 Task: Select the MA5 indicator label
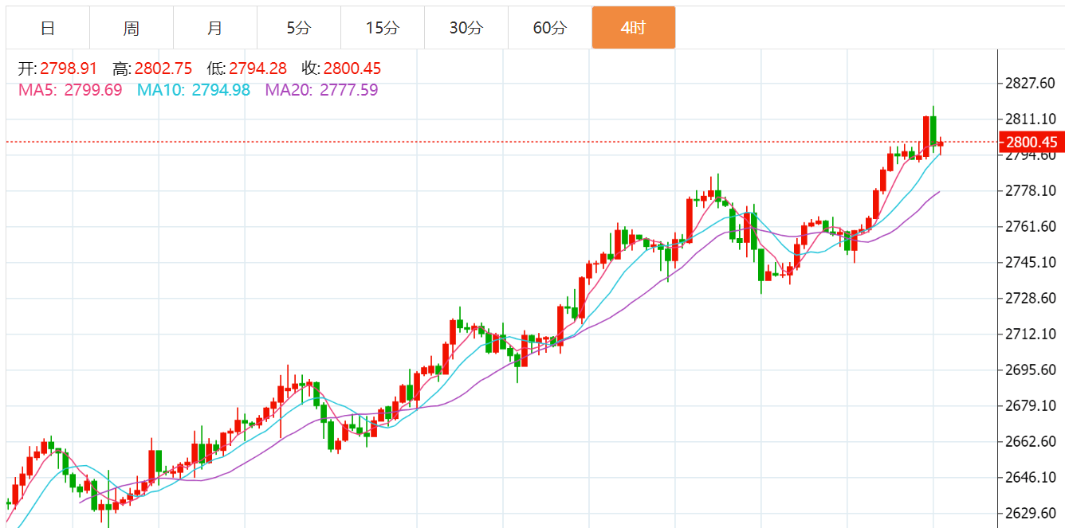click(70, 90)
